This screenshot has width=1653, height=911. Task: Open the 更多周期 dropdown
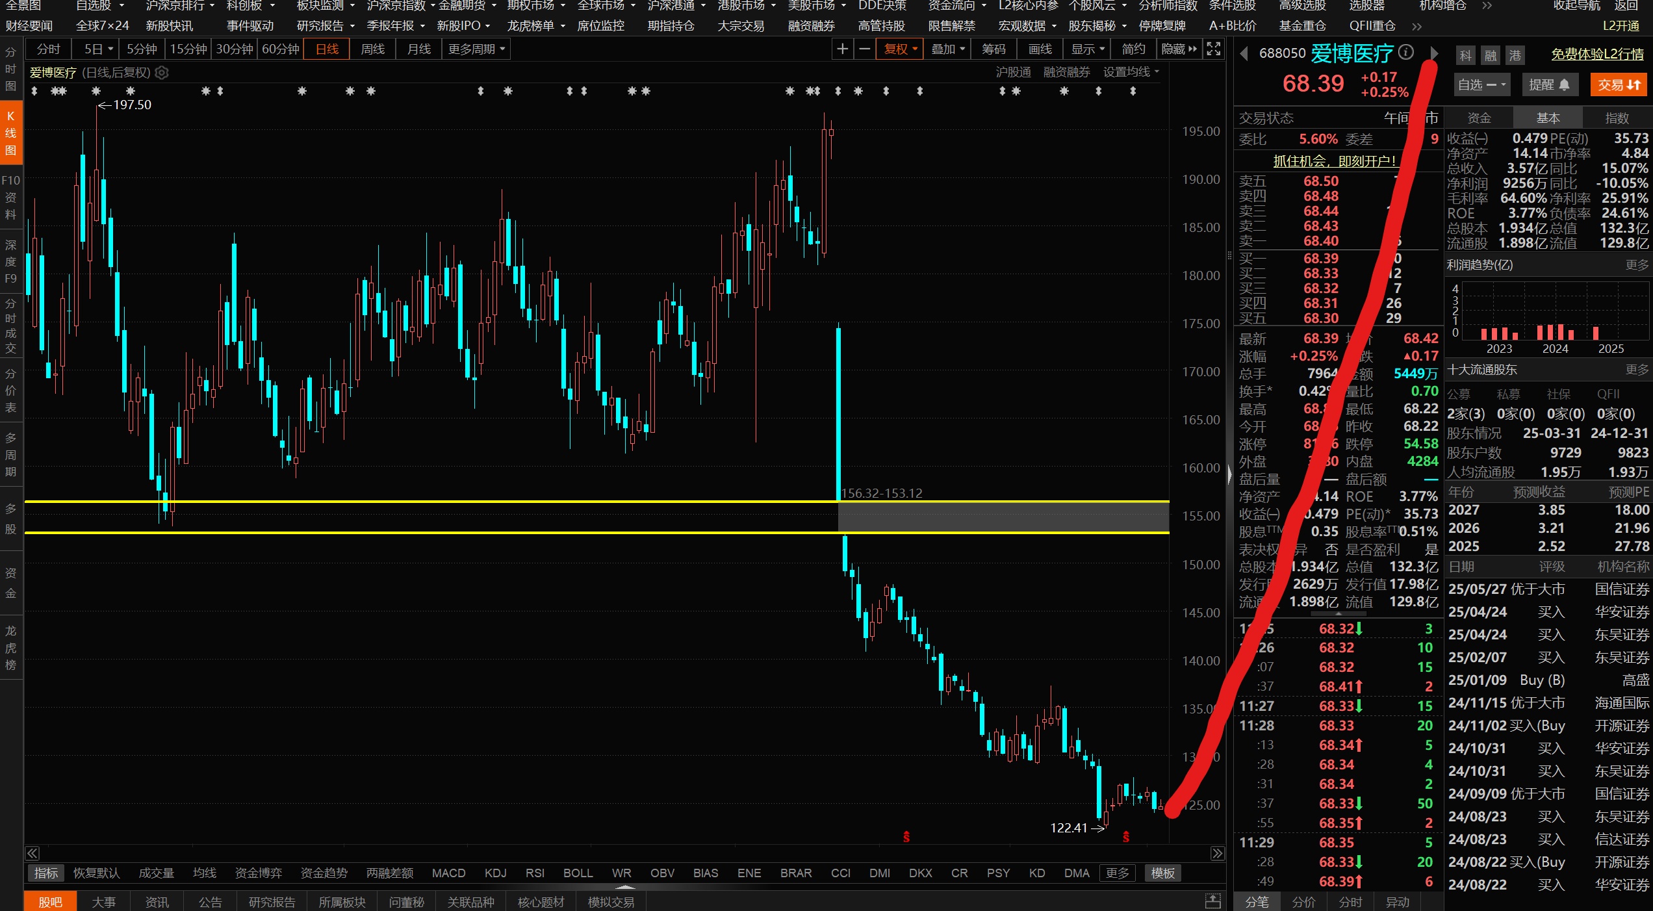(x=476, y=49)
